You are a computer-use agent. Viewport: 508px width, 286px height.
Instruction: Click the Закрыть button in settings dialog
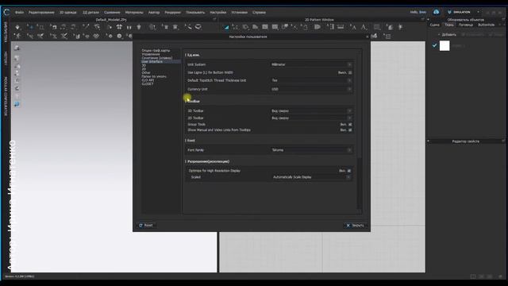pos(355,225)
